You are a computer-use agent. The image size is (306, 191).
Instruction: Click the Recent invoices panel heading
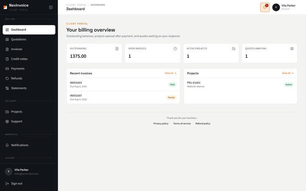click(x=81, y=73)
